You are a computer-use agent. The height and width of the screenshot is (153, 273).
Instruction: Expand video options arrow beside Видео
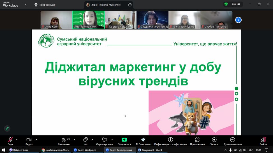tap(36, 140)
